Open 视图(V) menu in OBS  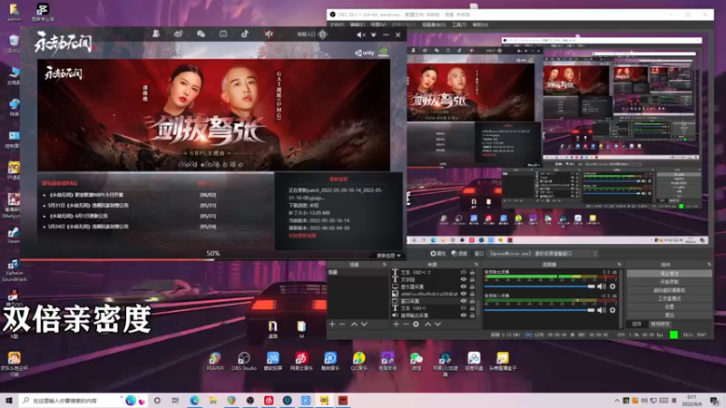[x=378, y=24]
